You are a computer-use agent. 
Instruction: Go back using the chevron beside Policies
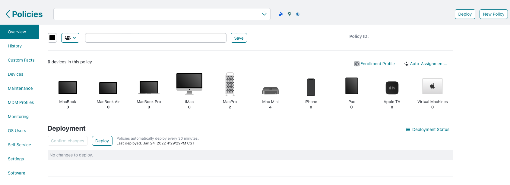pyautogui.click(x=8, y=14)
